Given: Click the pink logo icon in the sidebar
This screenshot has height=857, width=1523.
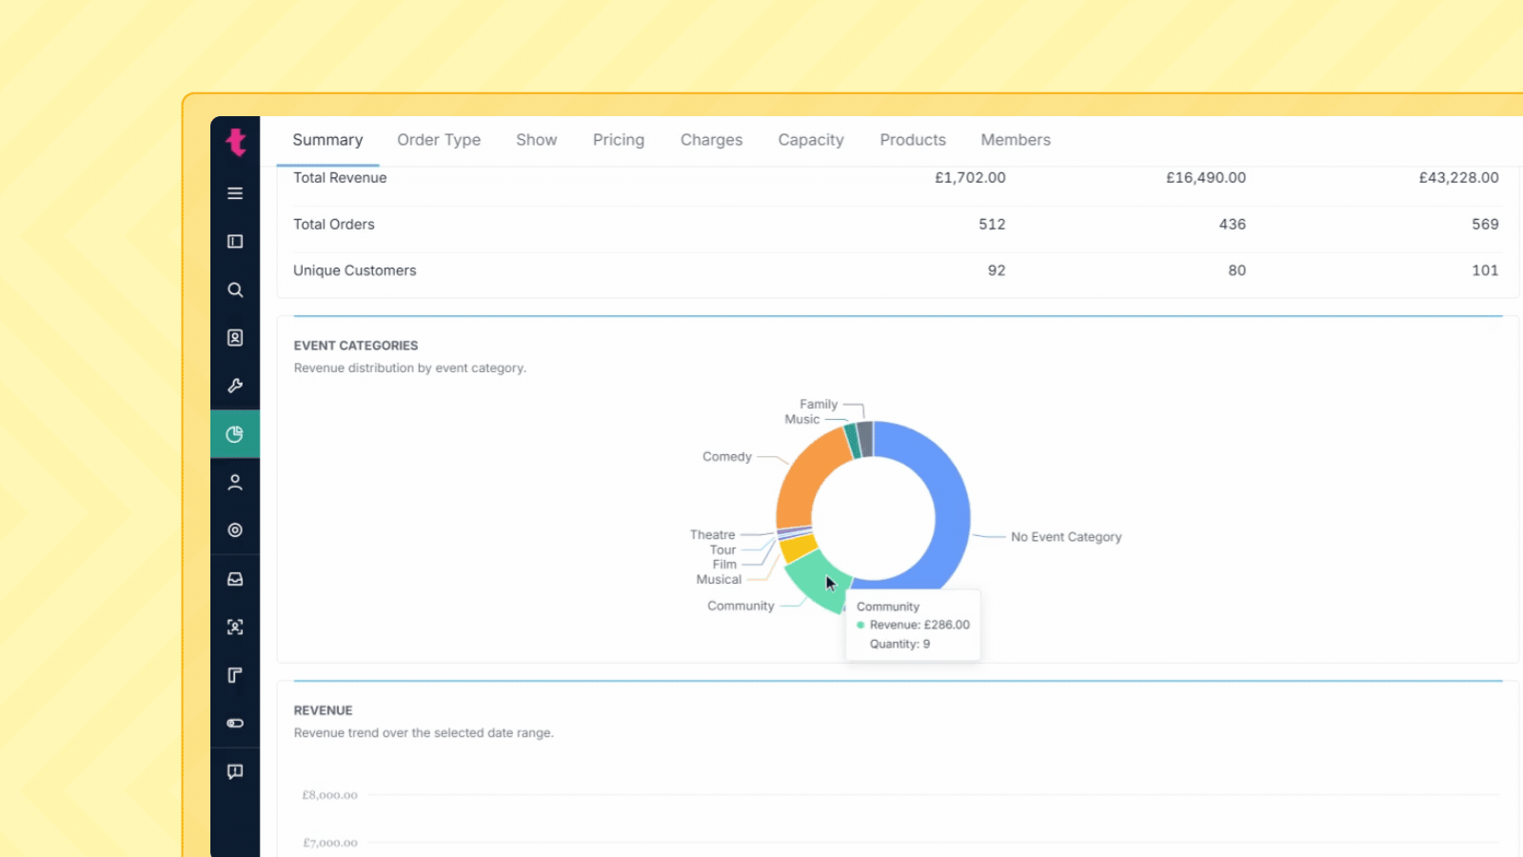Looking at the screenshot, I should (x=235, y=142).
